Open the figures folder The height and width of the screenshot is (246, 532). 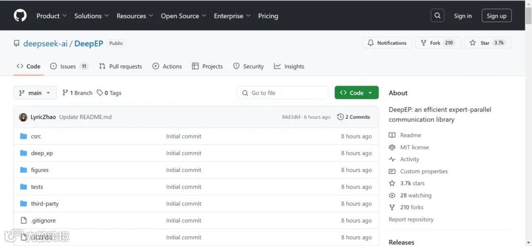[40, 170]
